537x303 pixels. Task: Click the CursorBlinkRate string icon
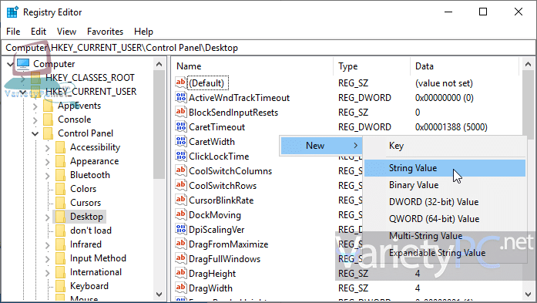pyautogui.click(x=181, y=200)
